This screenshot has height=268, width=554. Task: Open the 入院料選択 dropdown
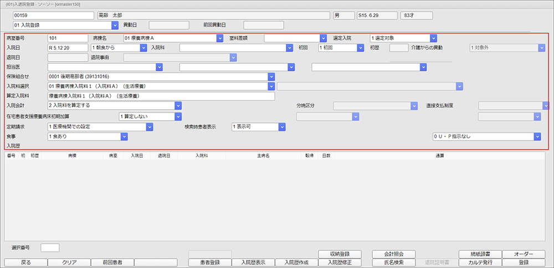coord(271,86)
